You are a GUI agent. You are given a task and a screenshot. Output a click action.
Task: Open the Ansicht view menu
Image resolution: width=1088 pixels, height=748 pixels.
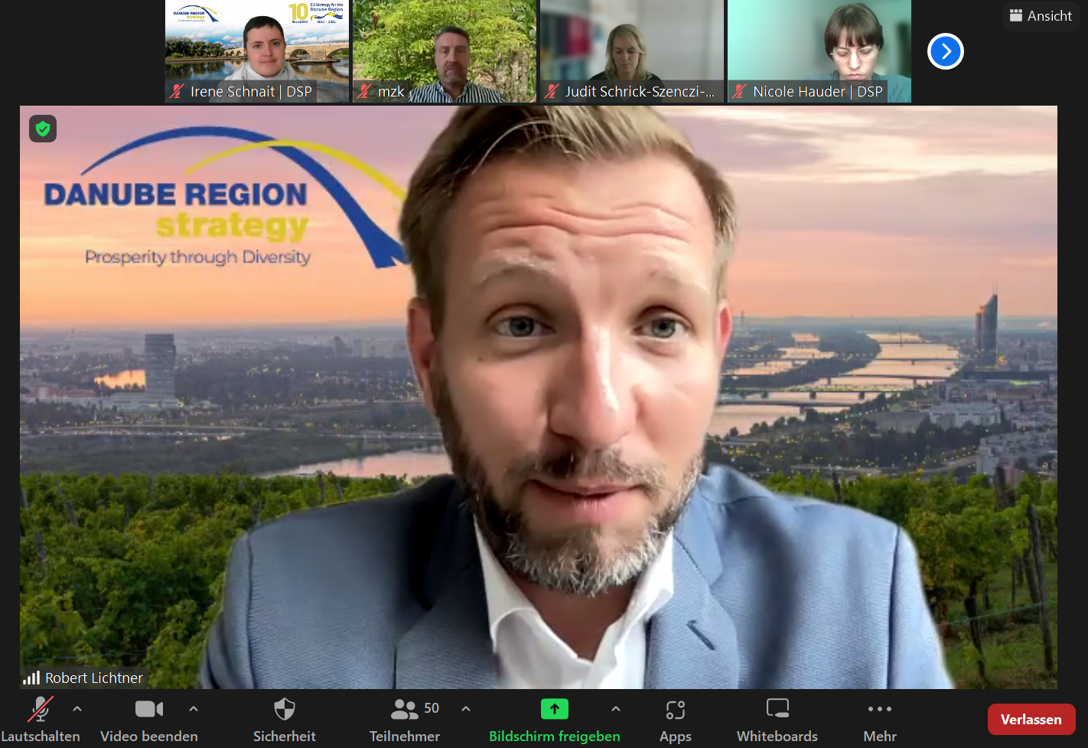click(1041, 16)
